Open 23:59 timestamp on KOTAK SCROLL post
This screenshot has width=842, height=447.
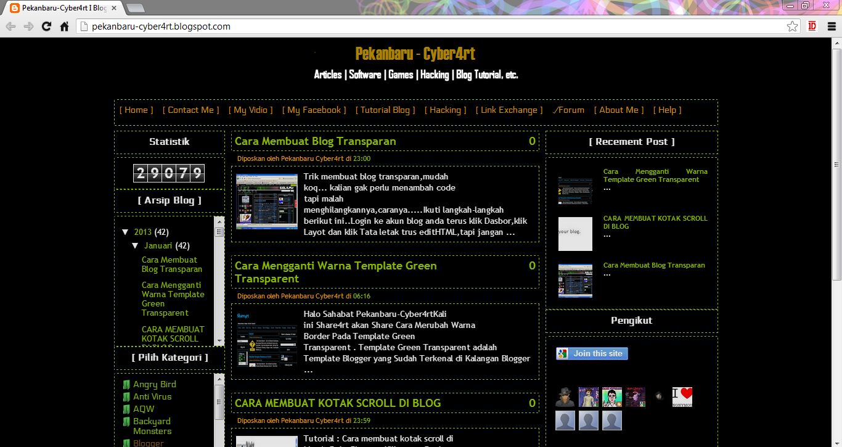tap(362, 420)
